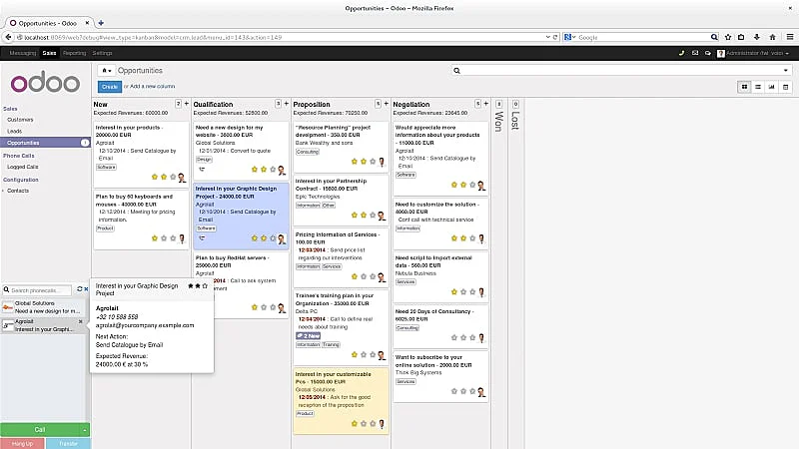Open a new Firefox tab
799x449 pixels.
(101, 23)
